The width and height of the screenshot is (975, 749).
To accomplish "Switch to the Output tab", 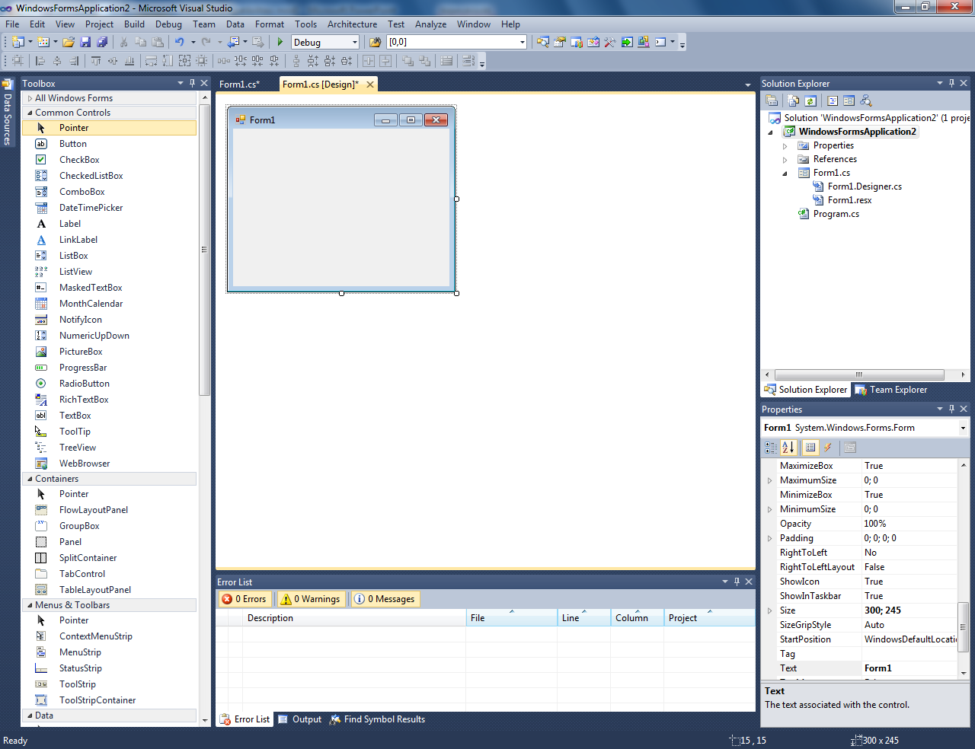I will pos(299,719).
